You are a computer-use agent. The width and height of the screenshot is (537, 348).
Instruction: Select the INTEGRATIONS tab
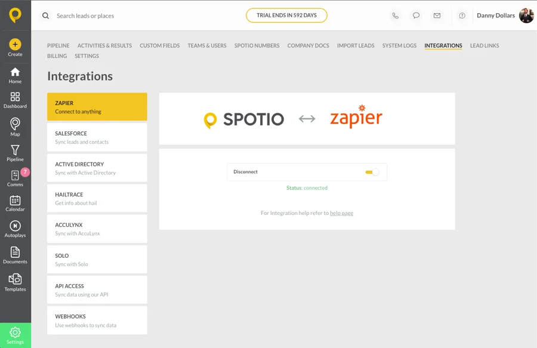pyautogui.click(x=443, y=45)
